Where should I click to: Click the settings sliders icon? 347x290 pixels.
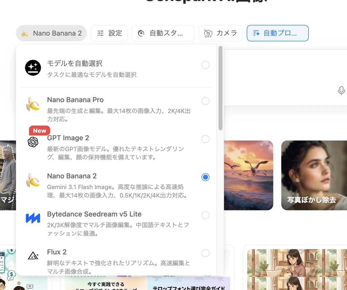point(101,33)
